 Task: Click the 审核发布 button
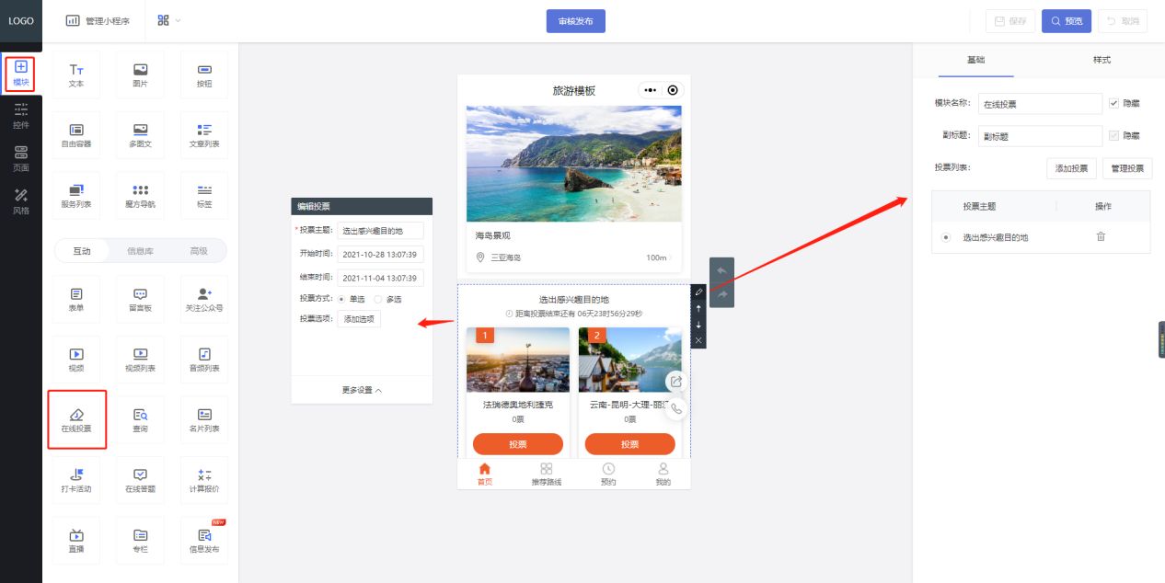point(576,21)
